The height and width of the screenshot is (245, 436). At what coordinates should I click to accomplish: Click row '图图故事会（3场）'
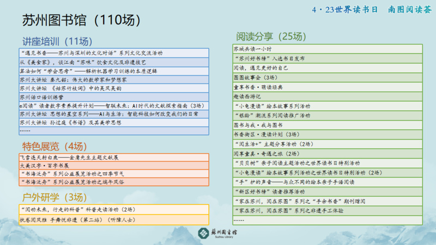(x=328, y=77)
